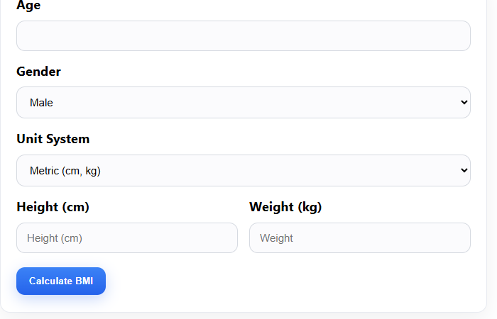The height and width of the screenshot is (319, 497).
Task: Click the Metric (cm, kg) selected value
Action: (70, 171)
